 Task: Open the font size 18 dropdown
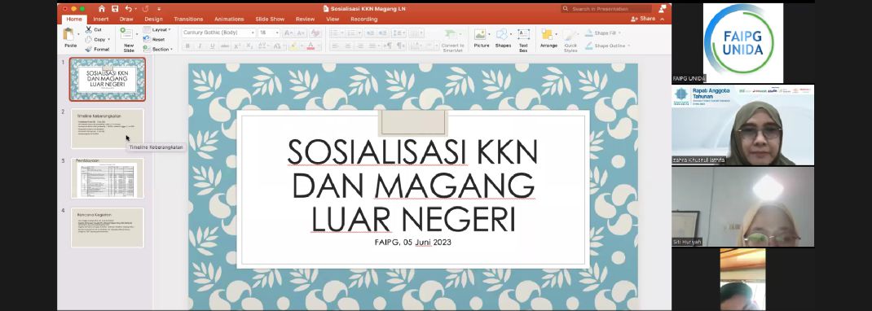pos(277,33)
